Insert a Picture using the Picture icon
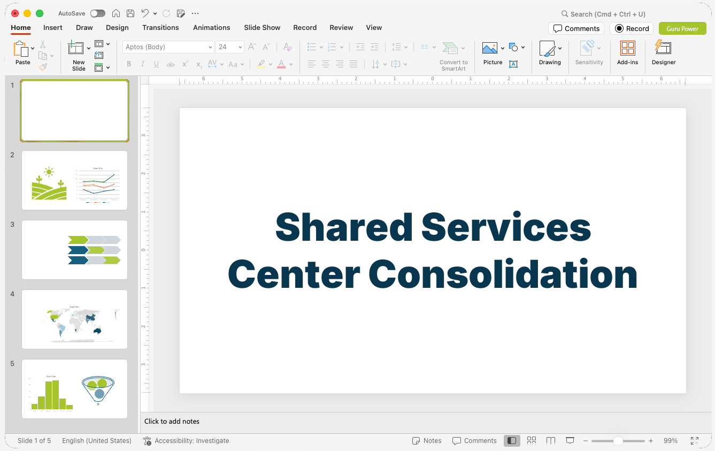The image size is (715, 451). coord(490,48)
